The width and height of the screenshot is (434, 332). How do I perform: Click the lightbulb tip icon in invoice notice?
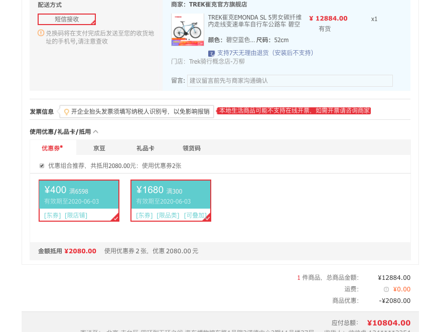pyautogui.click(x=66, y=112)
